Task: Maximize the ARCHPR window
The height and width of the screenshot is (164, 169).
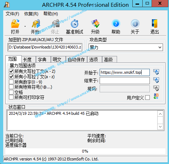Action: point(147,4)
